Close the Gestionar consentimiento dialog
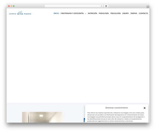This screenshot has width=156, height=132. tap(144, 108)
